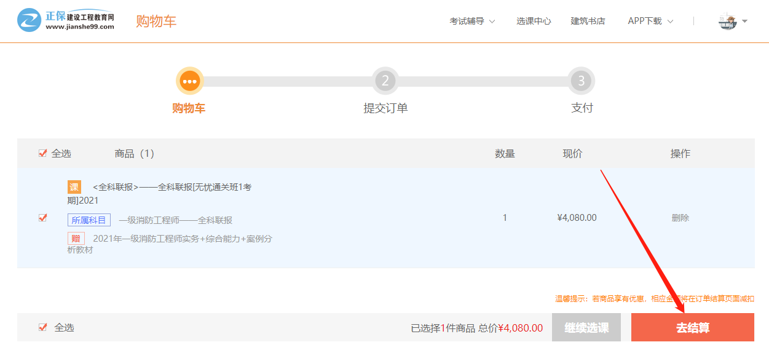Viewport: 769px width, 358px height.
Task: Open 建筑书店 navigation item
Action: point(588,21)
